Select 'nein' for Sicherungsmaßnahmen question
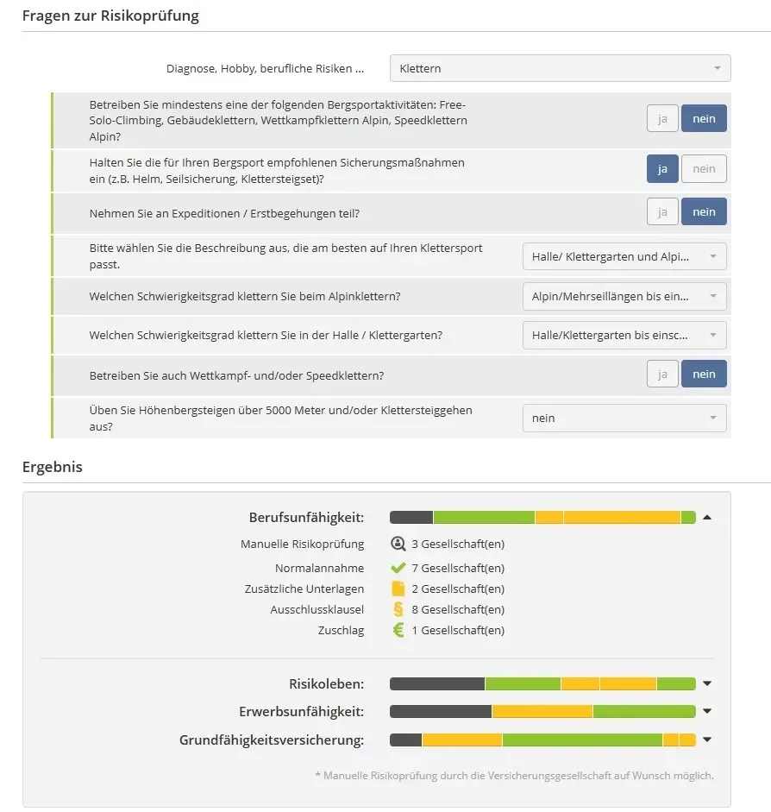Viewport: 771px width, 812px height. pos(704,169)
